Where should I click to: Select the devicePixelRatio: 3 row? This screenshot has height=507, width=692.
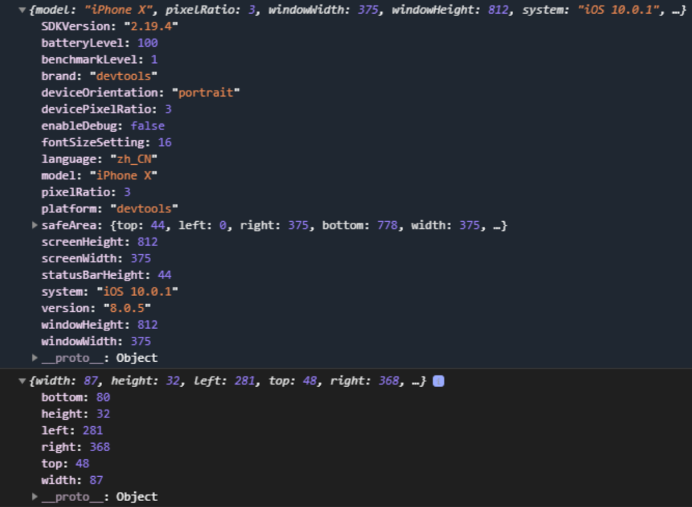[x=106, y=109]
